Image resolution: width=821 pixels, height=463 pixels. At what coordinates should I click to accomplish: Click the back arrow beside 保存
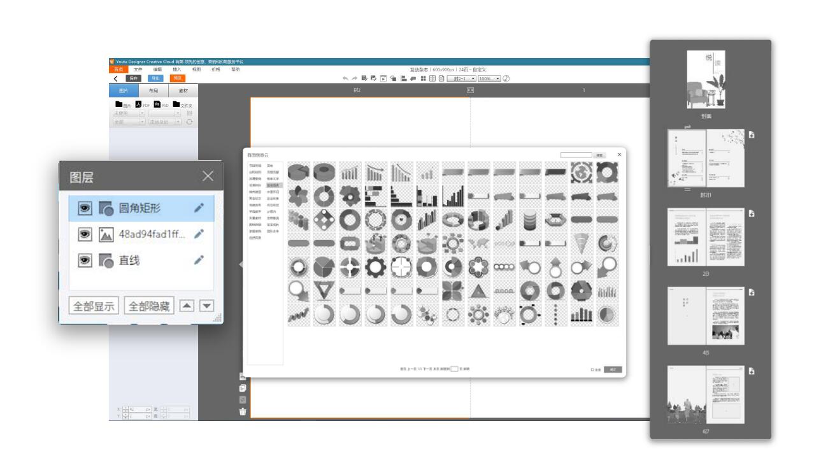coord(115,78)
